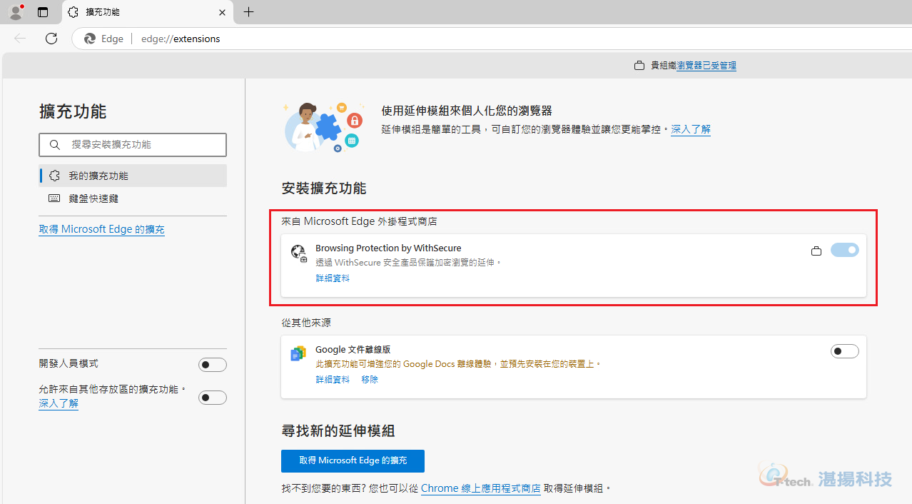This screenshot has width=912, height=504.
Task: Click the search magnifier icon
Action: point(54,145)
